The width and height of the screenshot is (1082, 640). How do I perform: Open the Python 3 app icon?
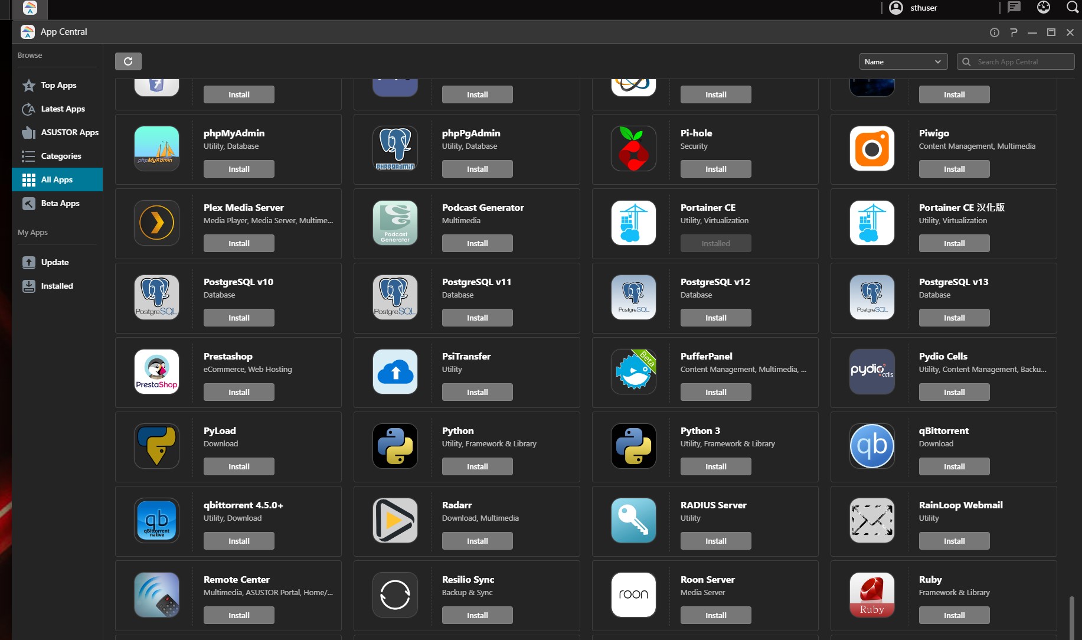633,446
